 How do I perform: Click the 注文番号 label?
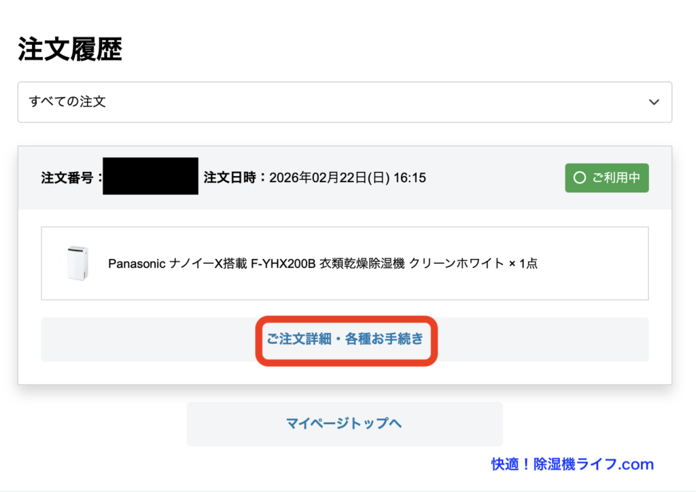coord(71,178)
